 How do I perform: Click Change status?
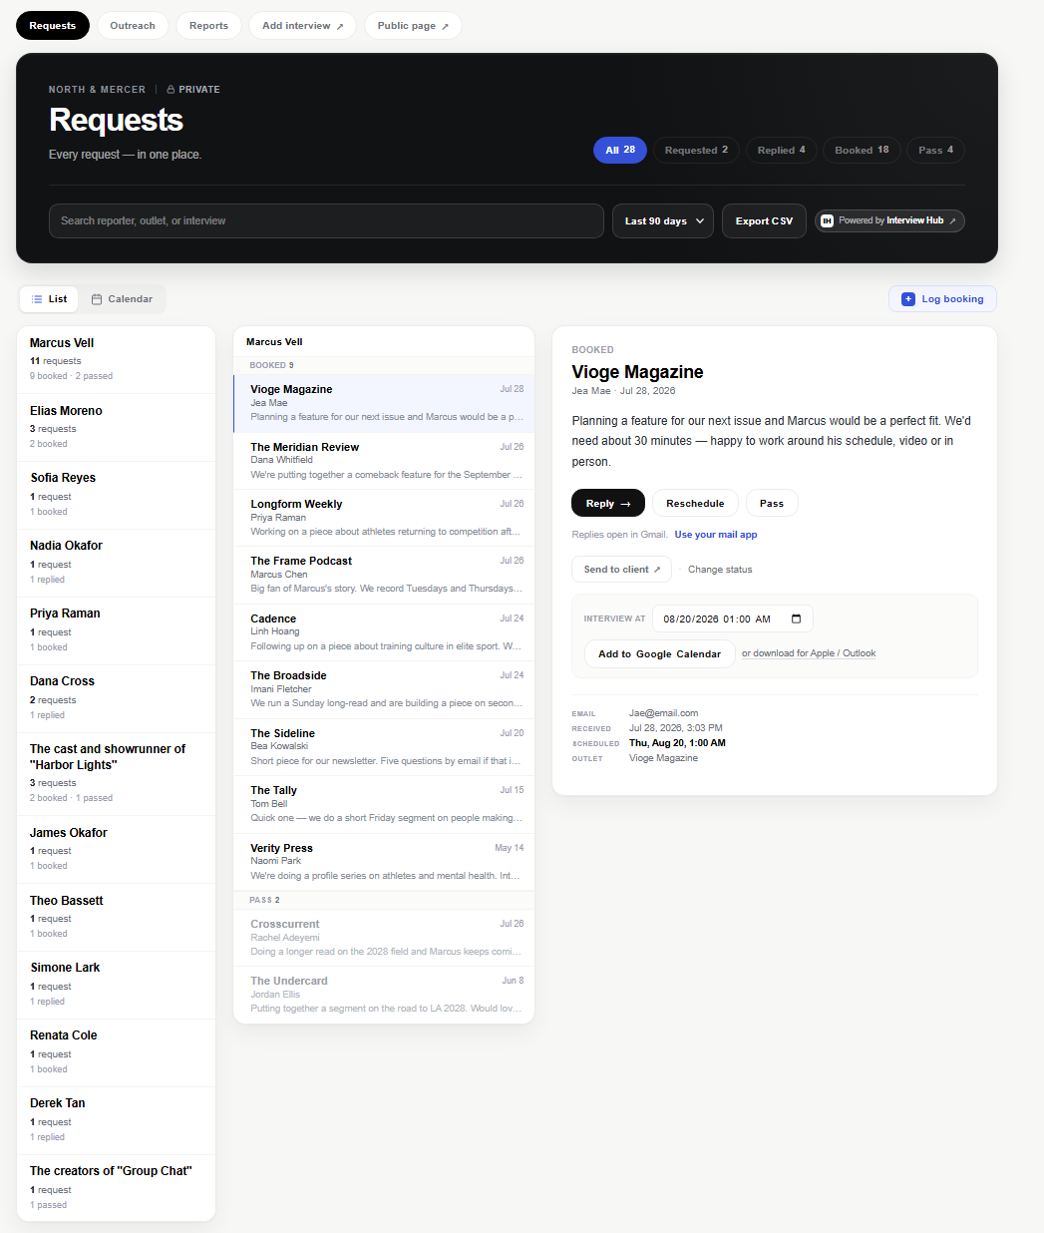pos(720,570)
